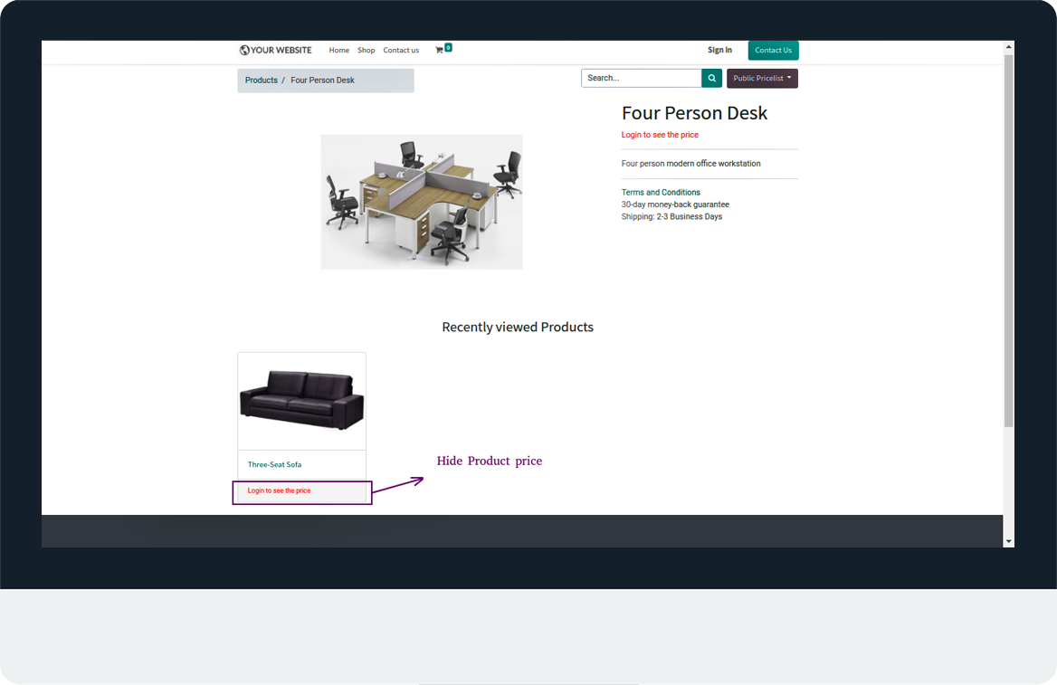Click '30-day money-back guarantee' text
Image resolution: width=1057 pixels, height=685 pixels.
coord(675,205)
